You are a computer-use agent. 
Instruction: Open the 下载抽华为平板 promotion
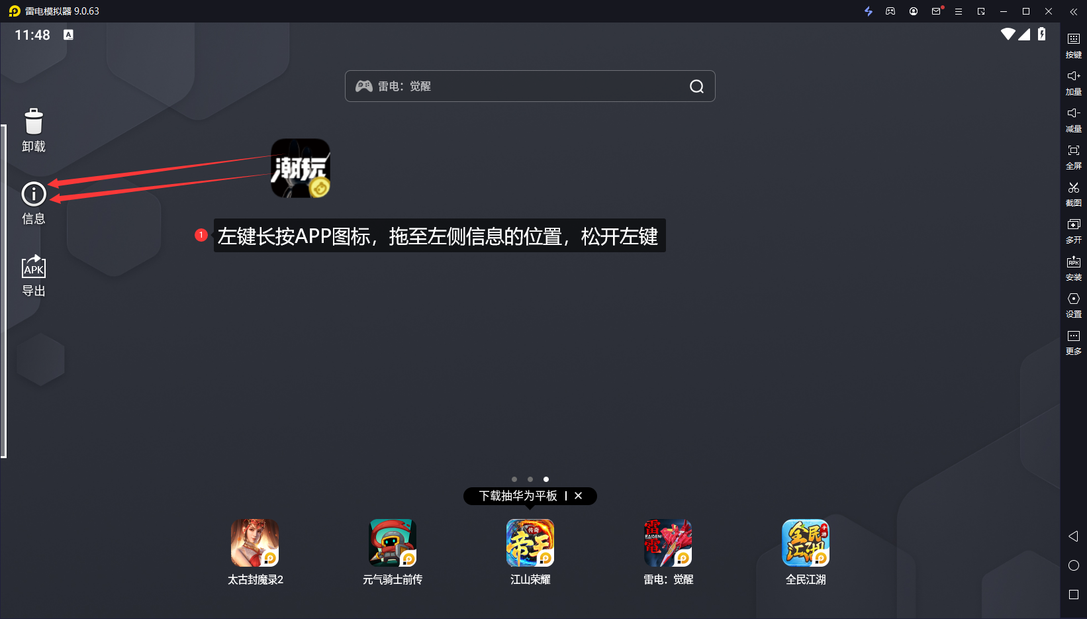[518, 496]
